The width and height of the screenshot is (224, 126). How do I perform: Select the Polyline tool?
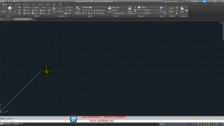(x=4, y=9)
